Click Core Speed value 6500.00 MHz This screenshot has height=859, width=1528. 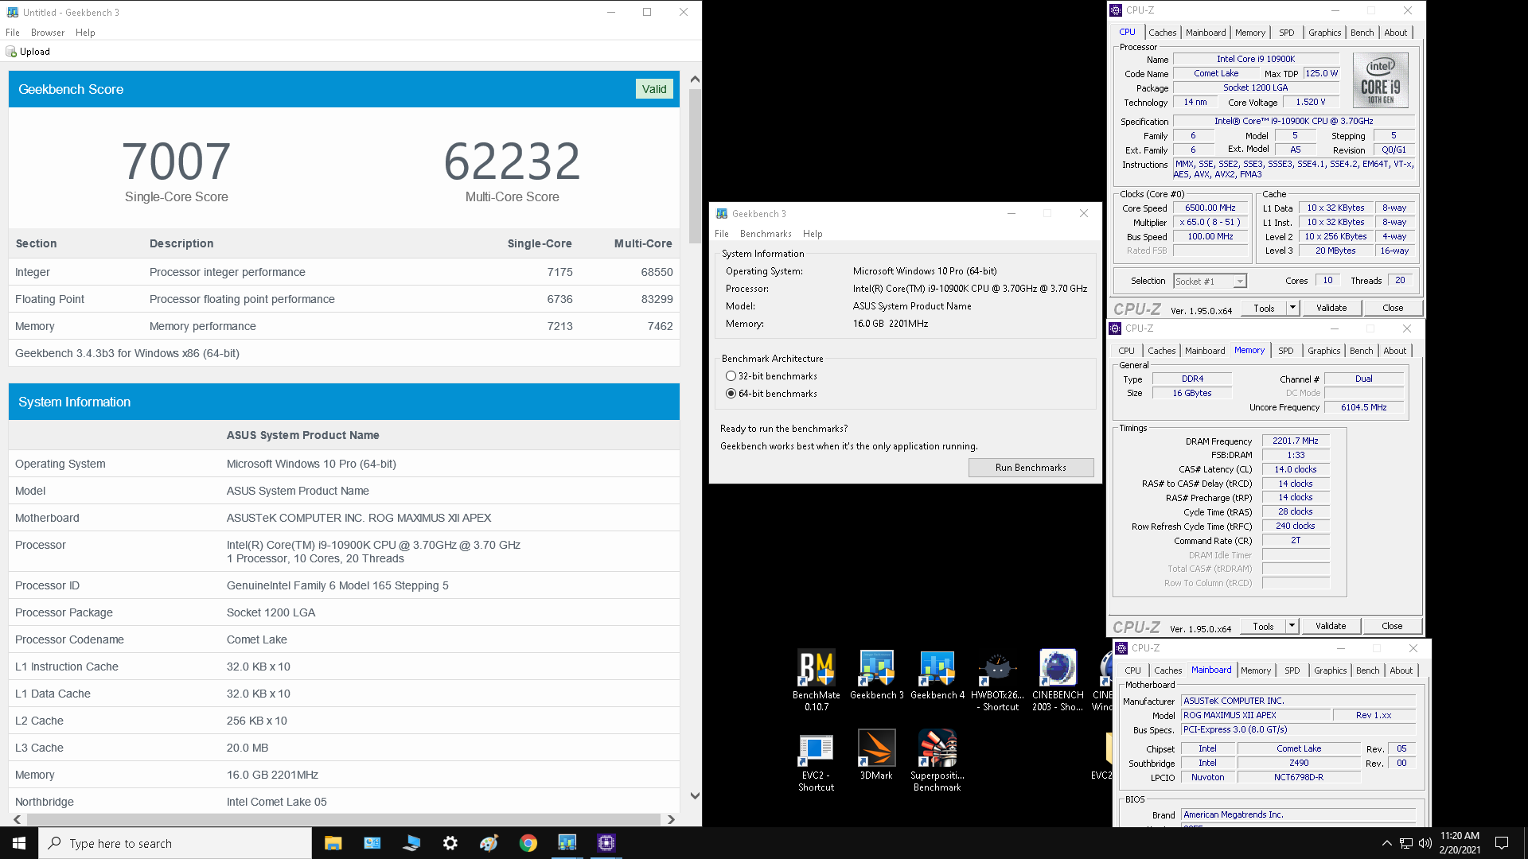coord(1210,208)
